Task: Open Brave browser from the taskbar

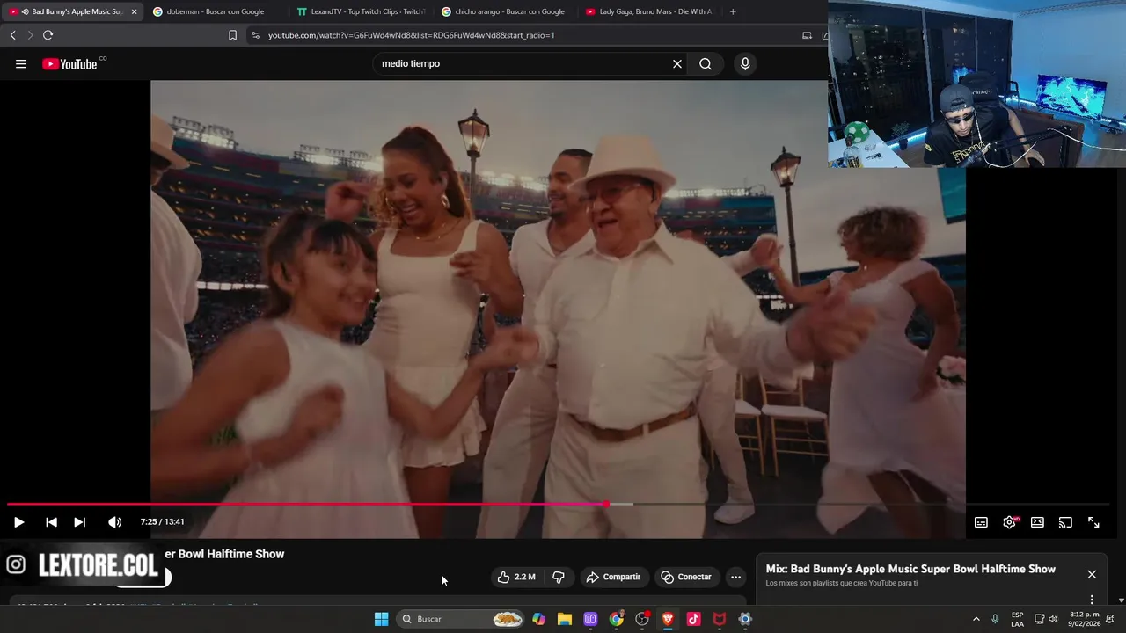Action: click(x=668, y=619)
